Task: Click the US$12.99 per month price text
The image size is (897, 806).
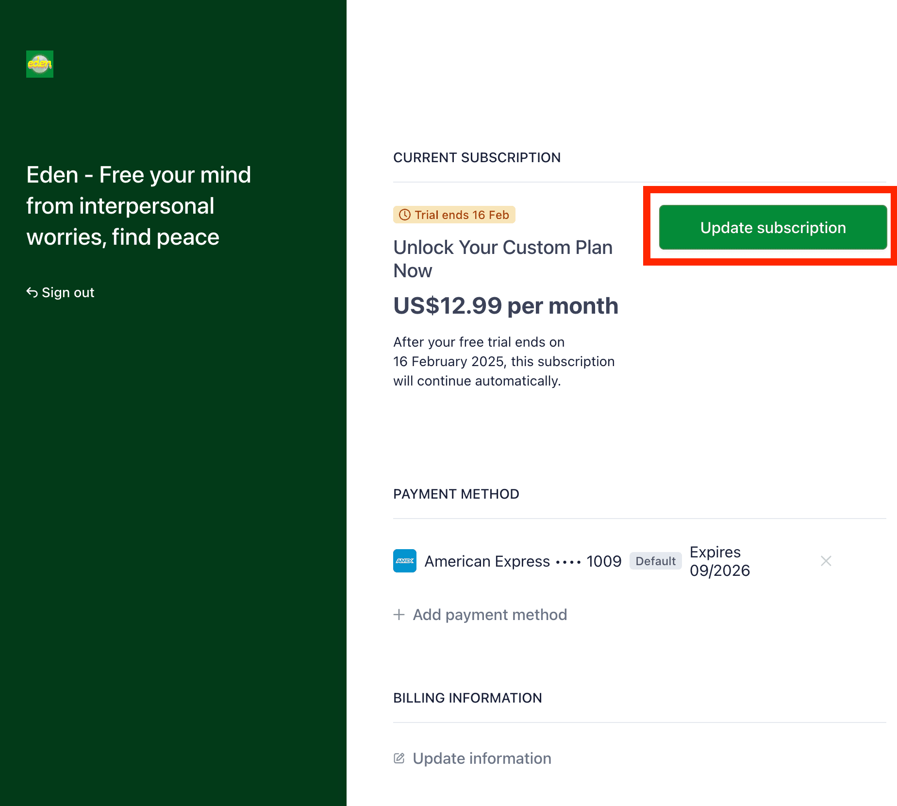Action: point(505,305)
